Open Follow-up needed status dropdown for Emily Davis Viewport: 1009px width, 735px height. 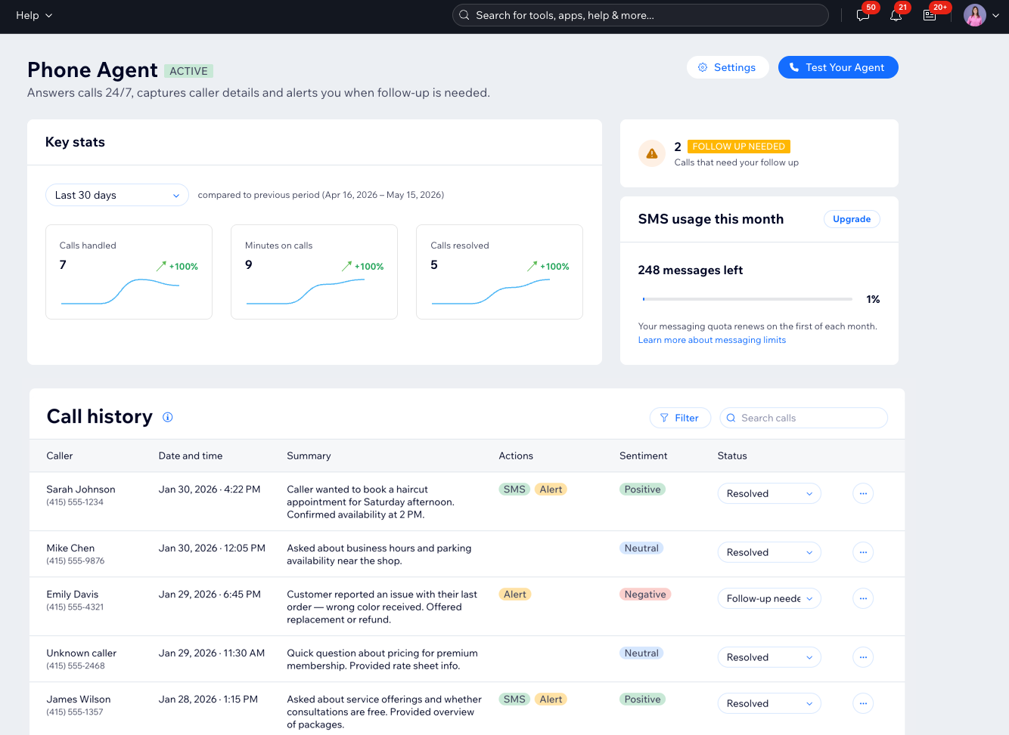[x=769, y=598]
